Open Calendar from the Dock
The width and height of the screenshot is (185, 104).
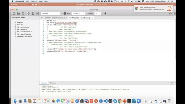pyautogui.click(x=34, y=101)
